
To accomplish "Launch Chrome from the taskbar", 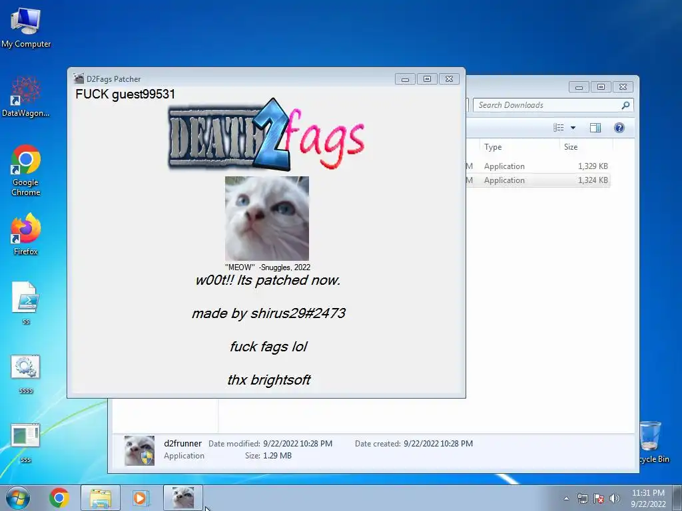I will click(59, 498).
